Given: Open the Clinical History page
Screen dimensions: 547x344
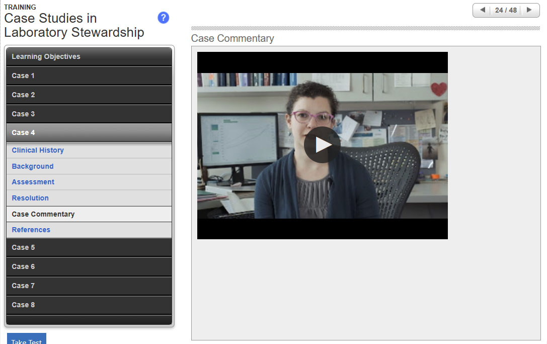Looking at the screenshot, I should click(38, 150).
